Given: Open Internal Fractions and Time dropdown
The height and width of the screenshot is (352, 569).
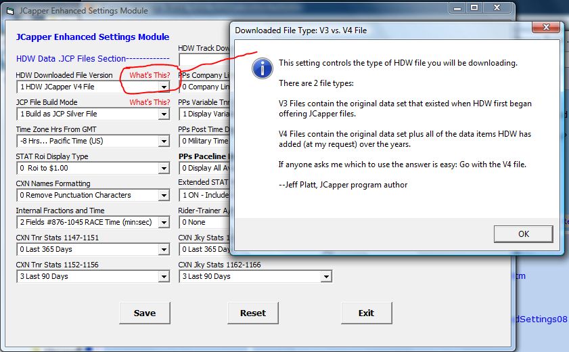Looking at the screenshot, I should pos(164,223).
